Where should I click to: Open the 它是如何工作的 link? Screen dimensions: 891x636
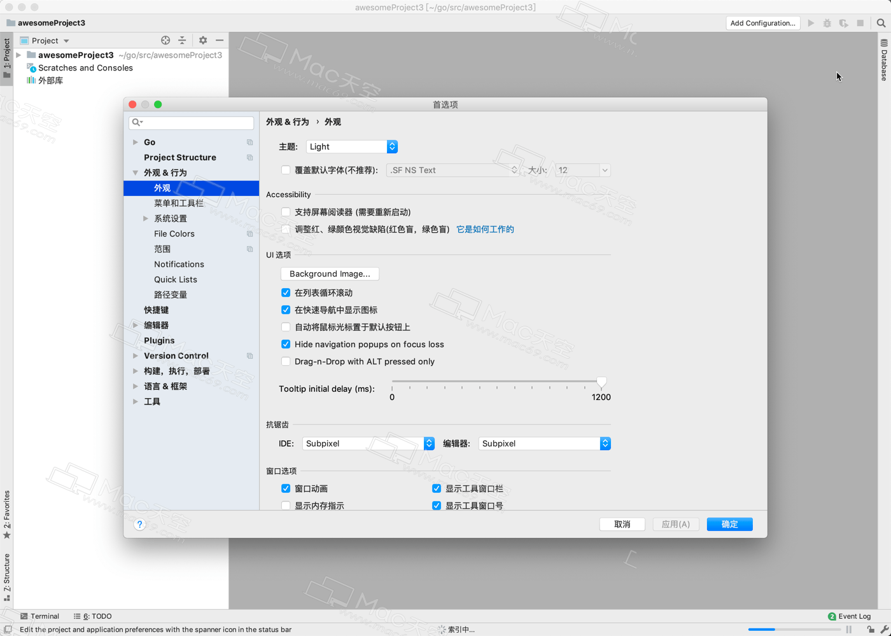pyautogui.click(x=485, y=229)
